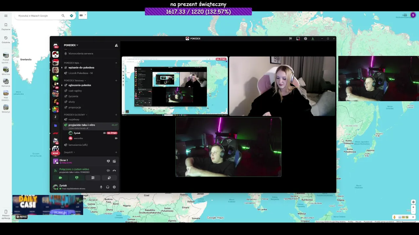Viewport: 419px width, 235px height.
Task: Open Wrocław recent place in Maps sidebar
Action: tap(6, 71)
